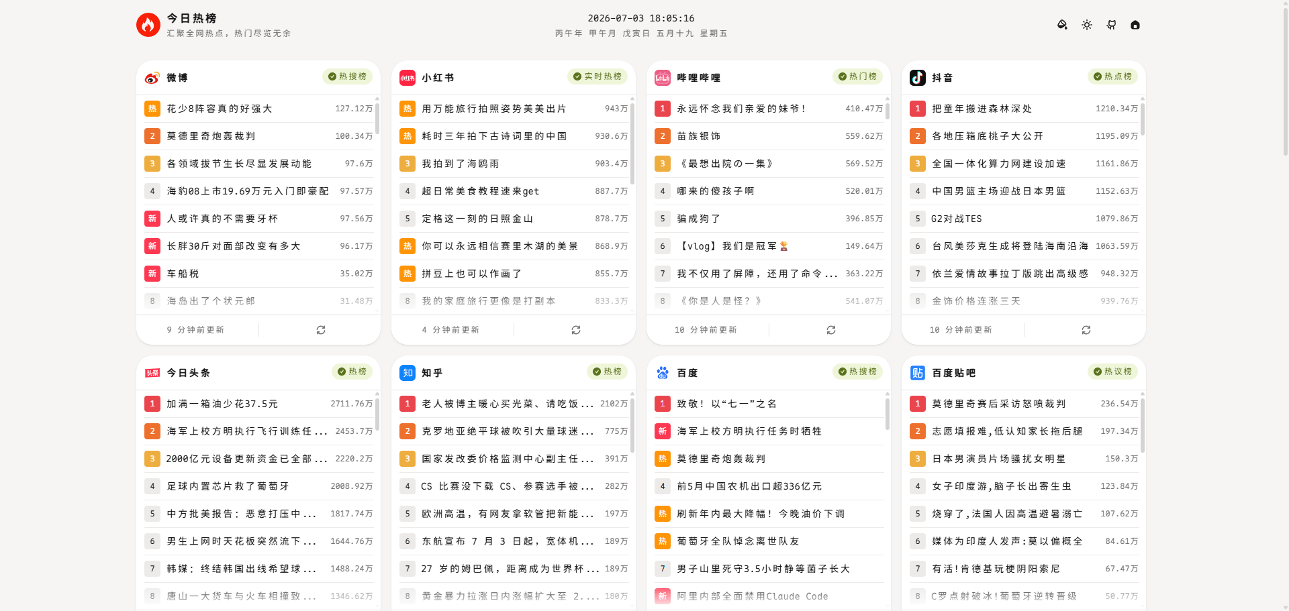The height and width of the screenshot is (611, 1289).
Task: Click the 抖音 热点榜 badge
Action: click(x=1112, y=76)
